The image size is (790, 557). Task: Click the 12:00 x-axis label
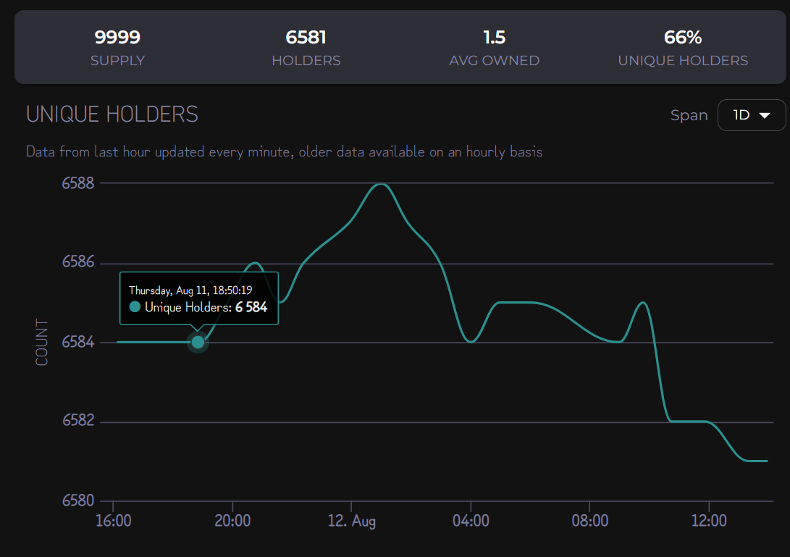tap(709, 520)
